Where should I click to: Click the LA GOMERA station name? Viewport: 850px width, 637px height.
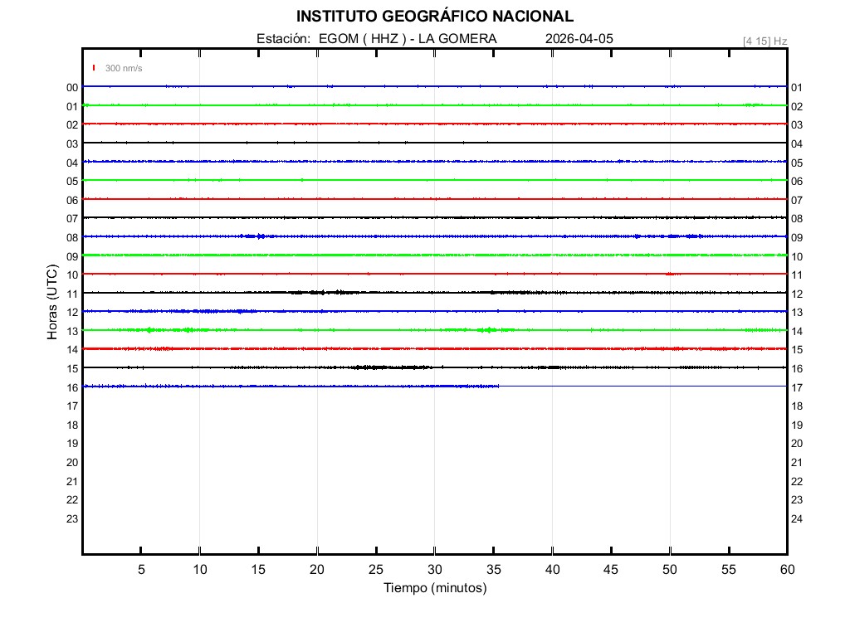[x=457, y=39]
